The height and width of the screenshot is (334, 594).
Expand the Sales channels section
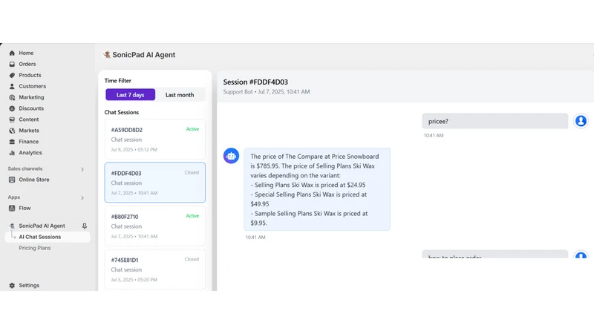click(82, 169)
